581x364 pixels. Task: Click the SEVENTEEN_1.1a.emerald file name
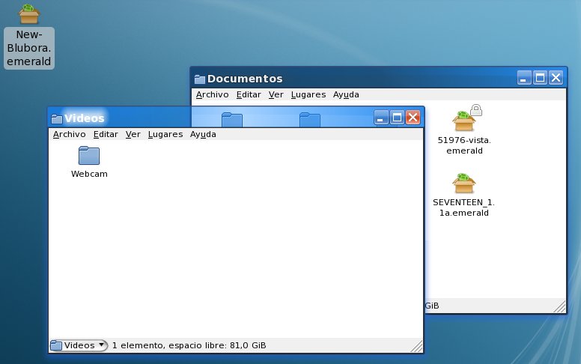(x=464, y=207)
